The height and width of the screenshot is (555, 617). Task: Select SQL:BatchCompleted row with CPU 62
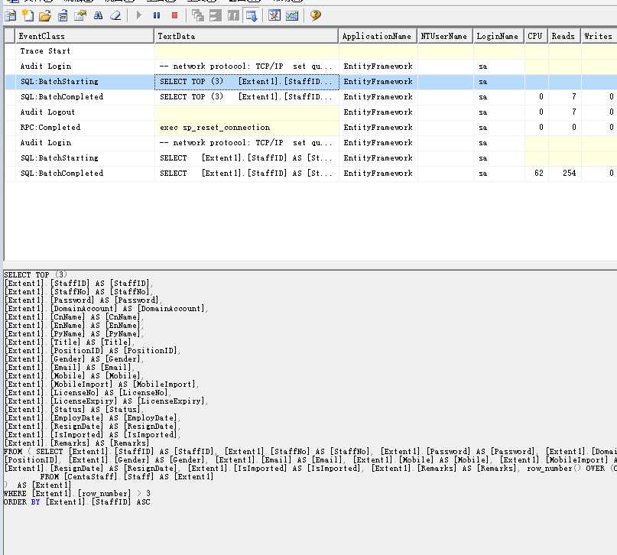point(310,174)
